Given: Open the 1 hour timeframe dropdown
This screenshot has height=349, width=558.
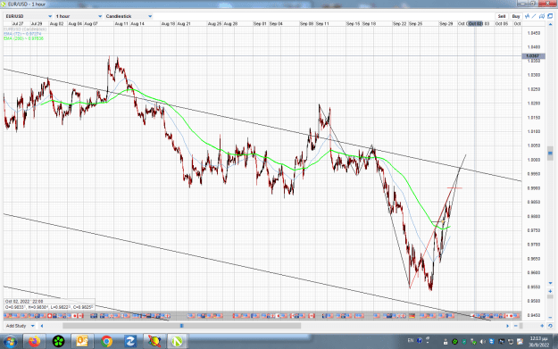Looking at the screenshot, I should click(x=79, y=16).
